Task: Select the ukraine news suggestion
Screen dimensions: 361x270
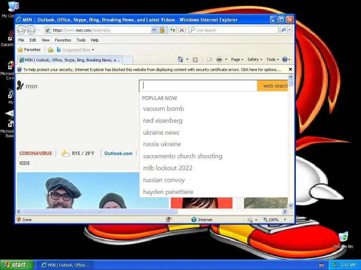Action: tap(161, 133)
